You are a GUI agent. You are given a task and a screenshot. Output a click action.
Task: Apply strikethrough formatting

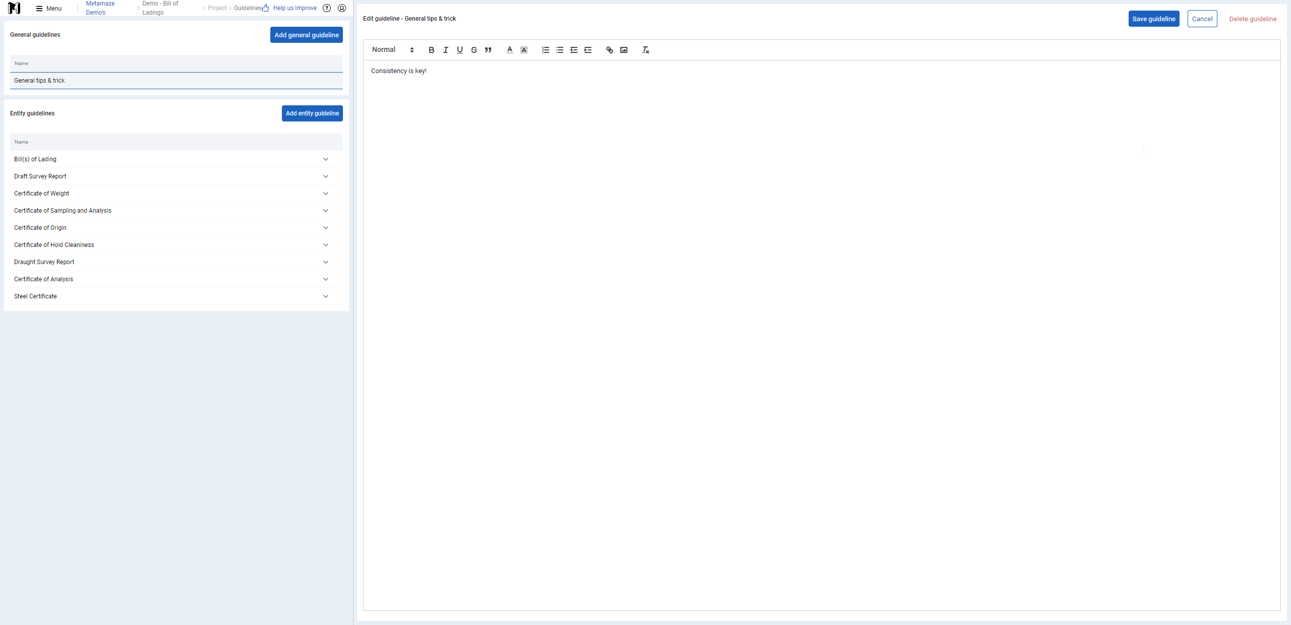click(474, 50)
